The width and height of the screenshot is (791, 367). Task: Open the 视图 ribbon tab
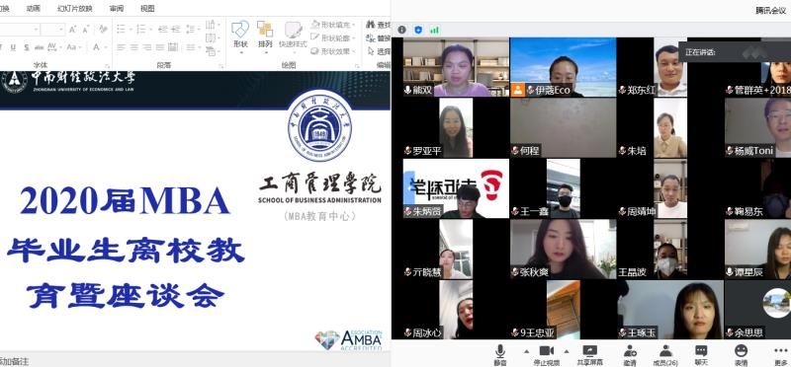147,8
